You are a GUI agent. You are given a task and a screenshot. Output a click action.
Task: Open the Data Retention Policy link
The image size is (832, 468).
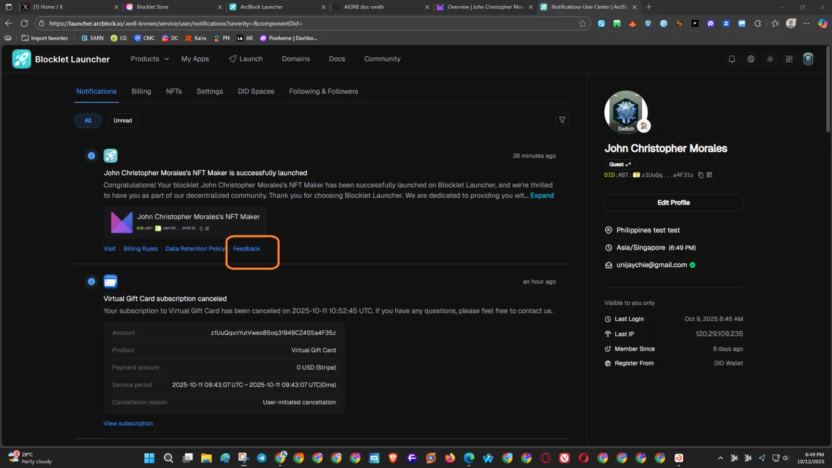point(196,249)
